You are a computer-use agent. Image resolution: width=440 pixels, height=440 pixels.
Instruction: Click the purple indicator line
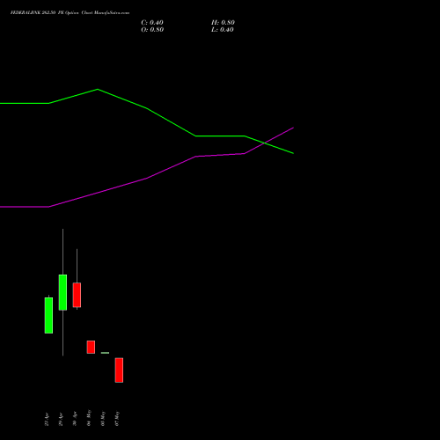tap(147, 178)
